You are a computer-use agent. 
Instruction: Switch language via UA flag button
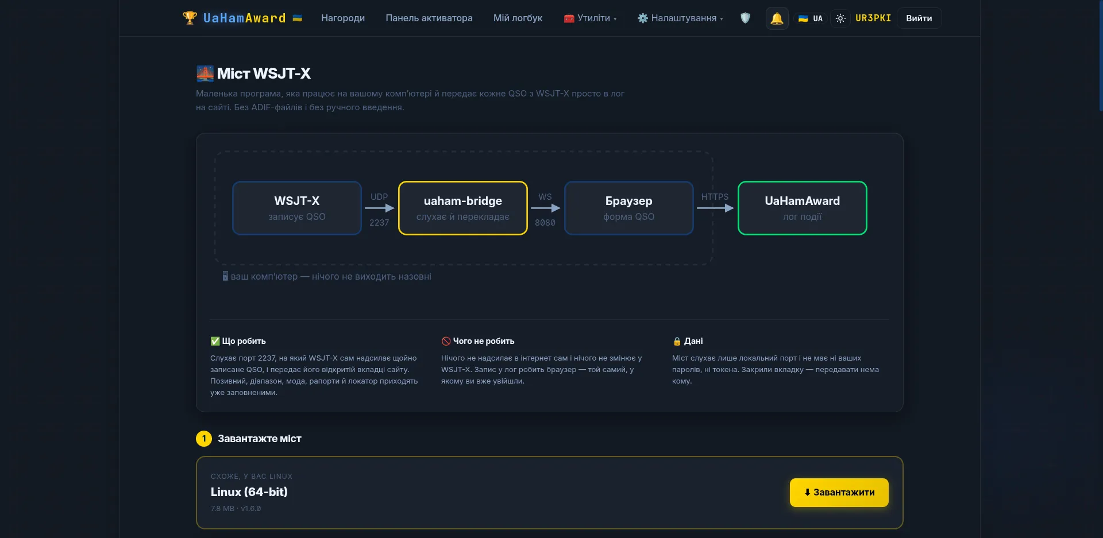811,18
